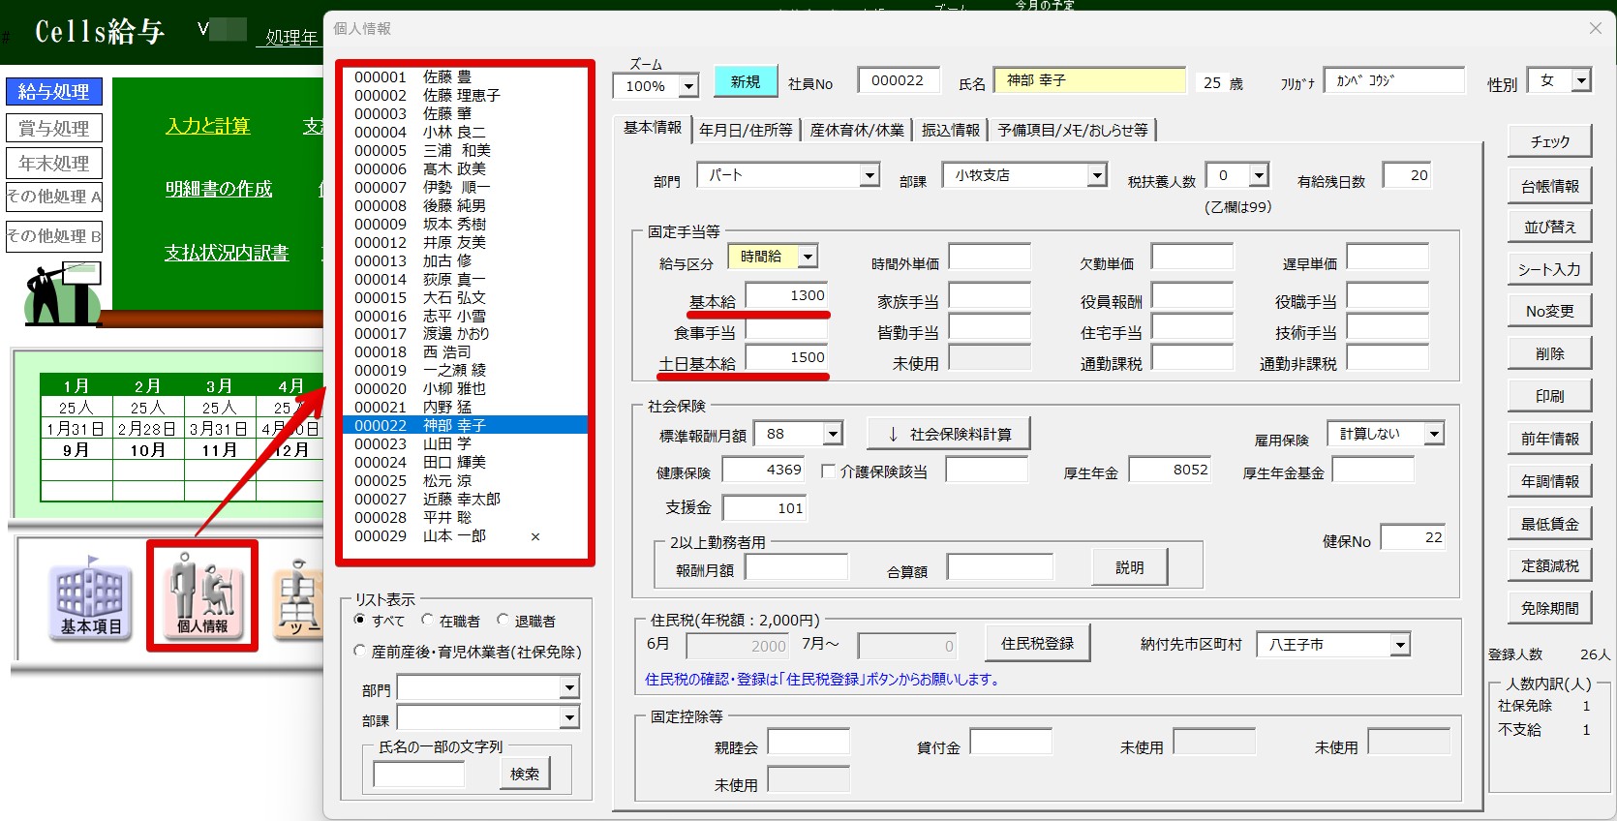Click the シート入力 button

pyautogui.click(x=1549, y=269)
